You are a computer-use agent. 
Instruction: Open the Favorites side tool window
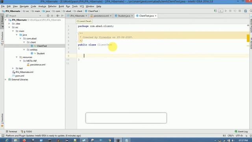click(2, 120)
